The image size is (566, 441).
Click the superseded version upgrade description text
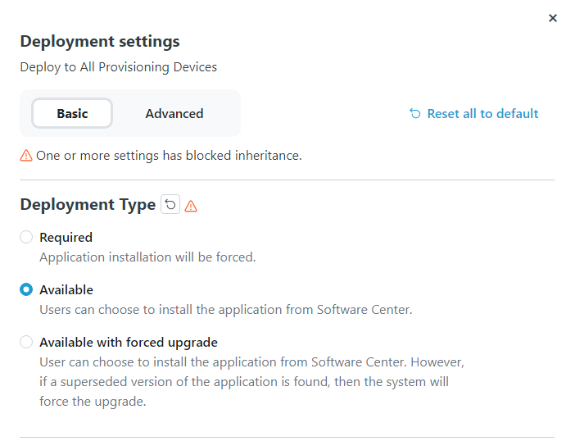pos(244,382)
